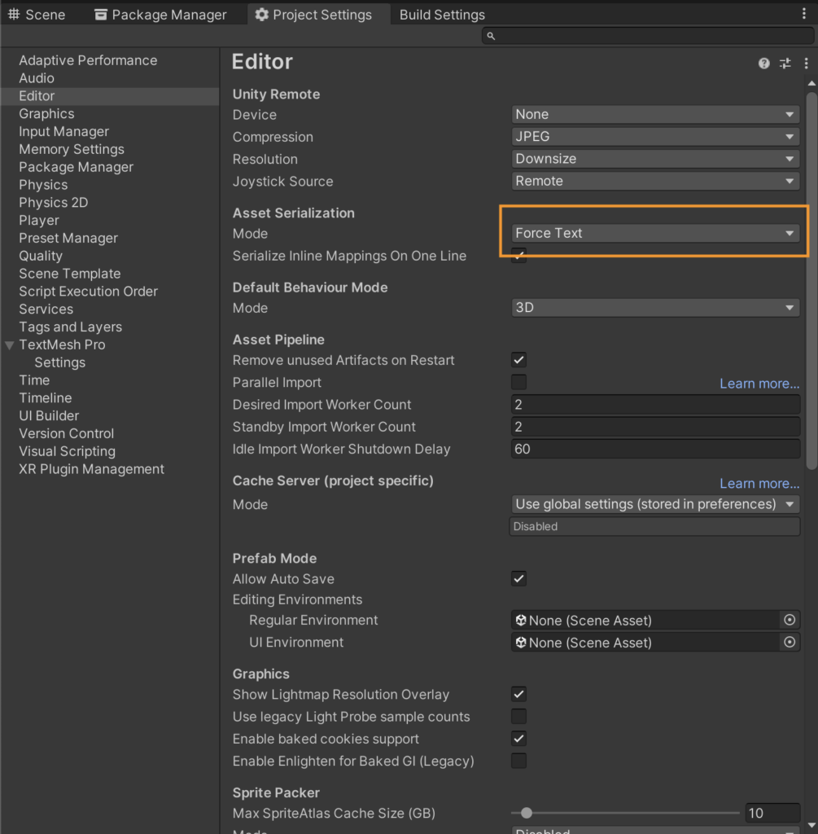Toggle Serialize Inline Mappings On One Line
Viewport: 818px width, 834px height.
(518, 255)
